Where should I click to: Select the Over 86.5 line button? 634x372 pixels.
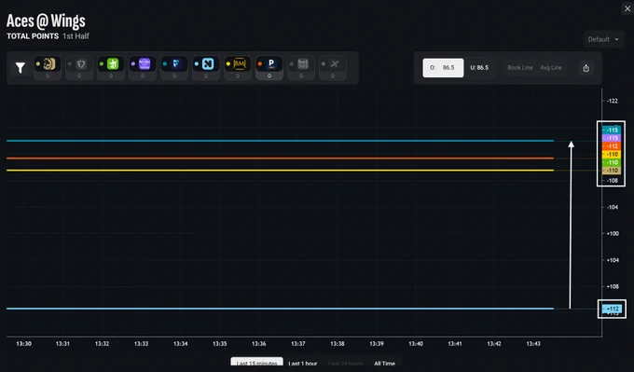(443, 67)
